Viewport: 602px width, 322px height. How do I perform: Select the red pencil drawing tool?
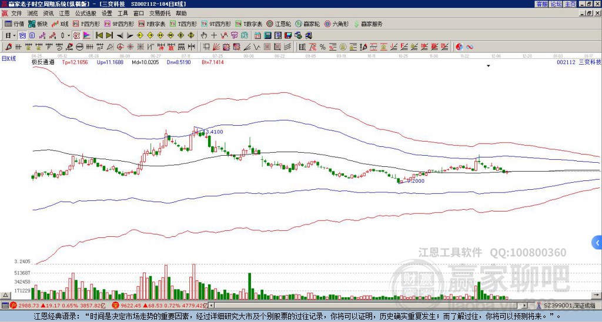pos(8,47)
